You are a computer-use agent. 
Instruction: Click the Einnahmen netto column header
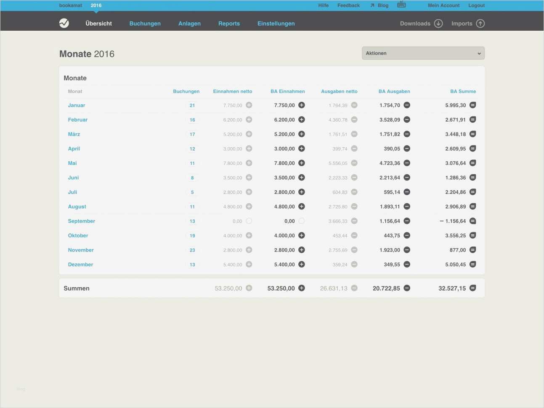(x=233, y=91)
